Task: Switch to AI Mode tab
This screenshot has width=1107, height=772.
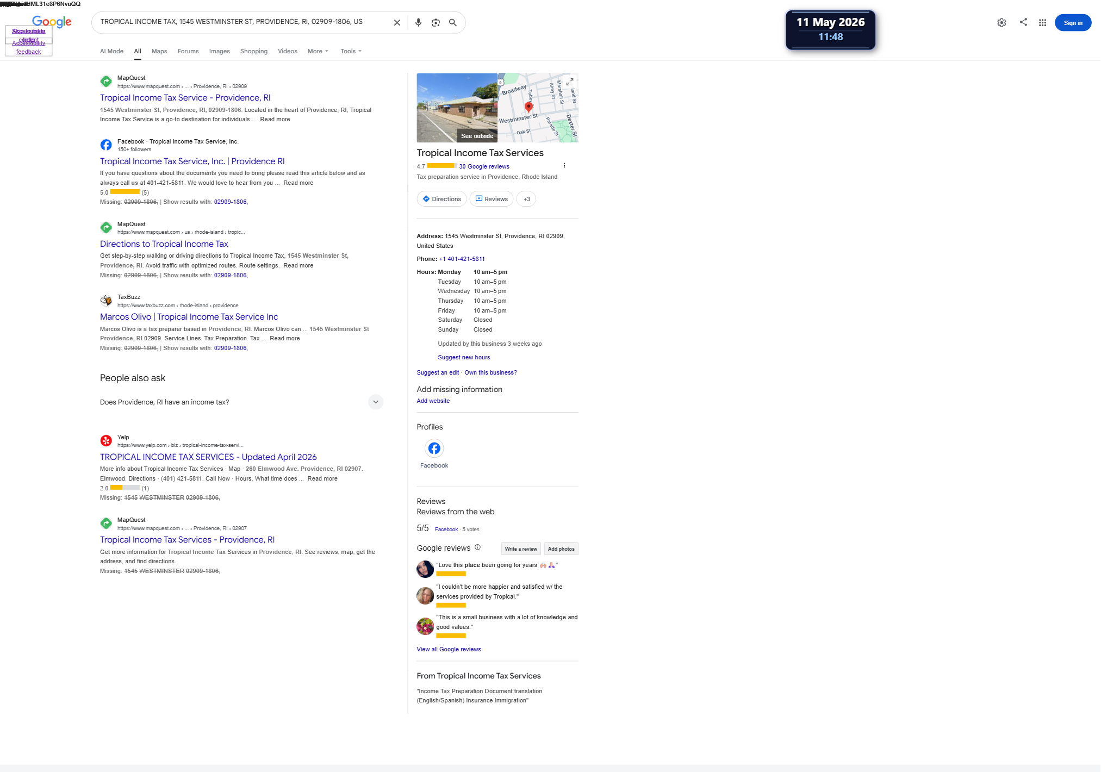Action: point(111,51)
